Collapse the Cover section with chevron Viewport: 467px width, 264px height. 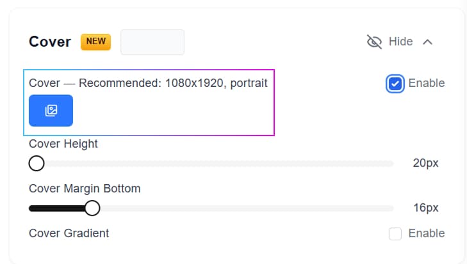[x=428, y=42]
